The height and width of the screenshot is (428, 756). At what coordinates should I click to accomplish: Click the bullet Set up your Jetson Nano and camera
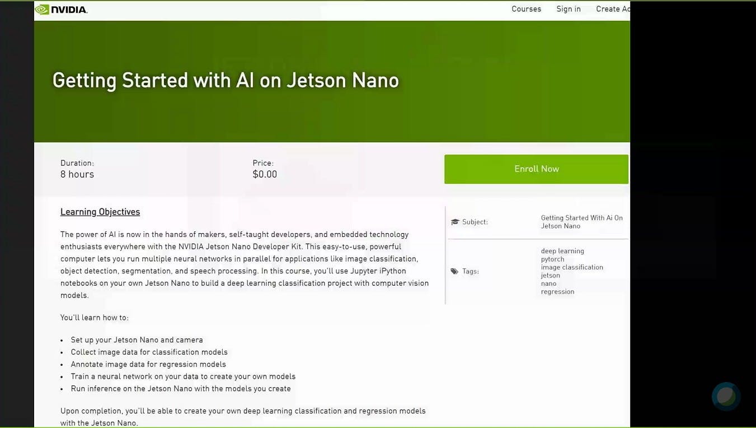pos(137,340)
